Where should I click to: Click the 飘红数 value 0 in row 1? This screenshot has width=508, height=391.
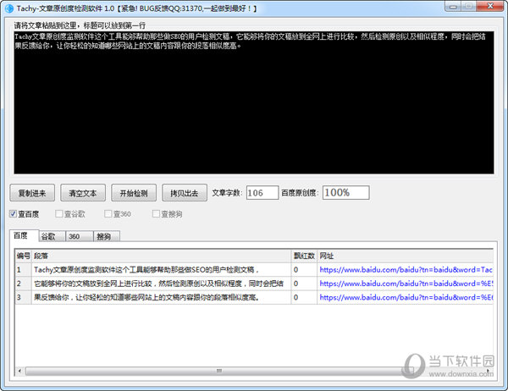click(x=295, y=269)
